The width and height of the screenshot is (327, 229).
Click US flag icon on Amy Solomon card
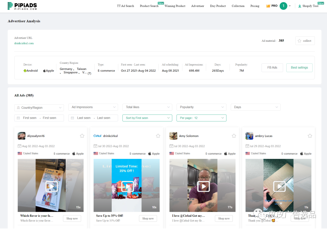[x=172, y=153]
